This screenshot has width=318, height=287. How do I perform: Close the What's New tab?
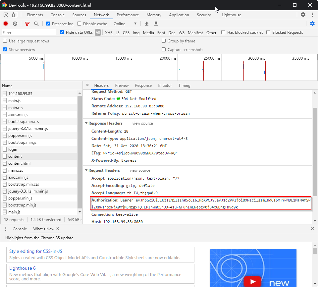(x=58, y=229)
